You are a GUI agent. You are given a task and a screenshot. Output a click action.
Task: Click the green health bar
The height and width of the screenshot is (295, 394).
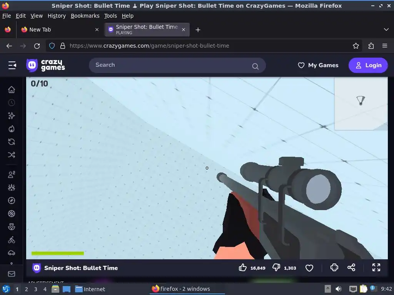[x=58, y=254]
